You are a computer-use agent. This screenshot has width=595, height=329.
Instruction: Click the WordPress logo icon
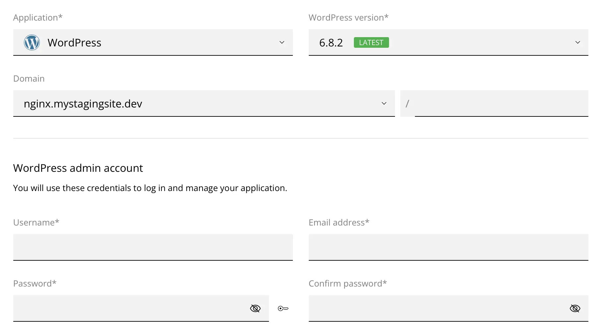click(32, 42)
